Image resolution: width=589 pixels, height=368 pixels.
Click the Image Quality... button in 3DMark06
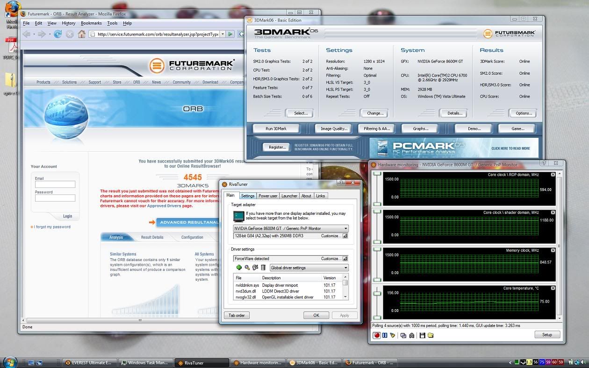334,128
